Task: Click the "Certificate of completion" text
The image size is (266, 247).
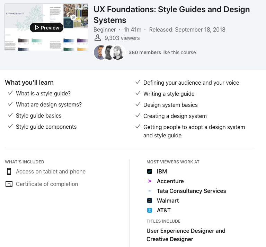Action: [x=47, y=184]
